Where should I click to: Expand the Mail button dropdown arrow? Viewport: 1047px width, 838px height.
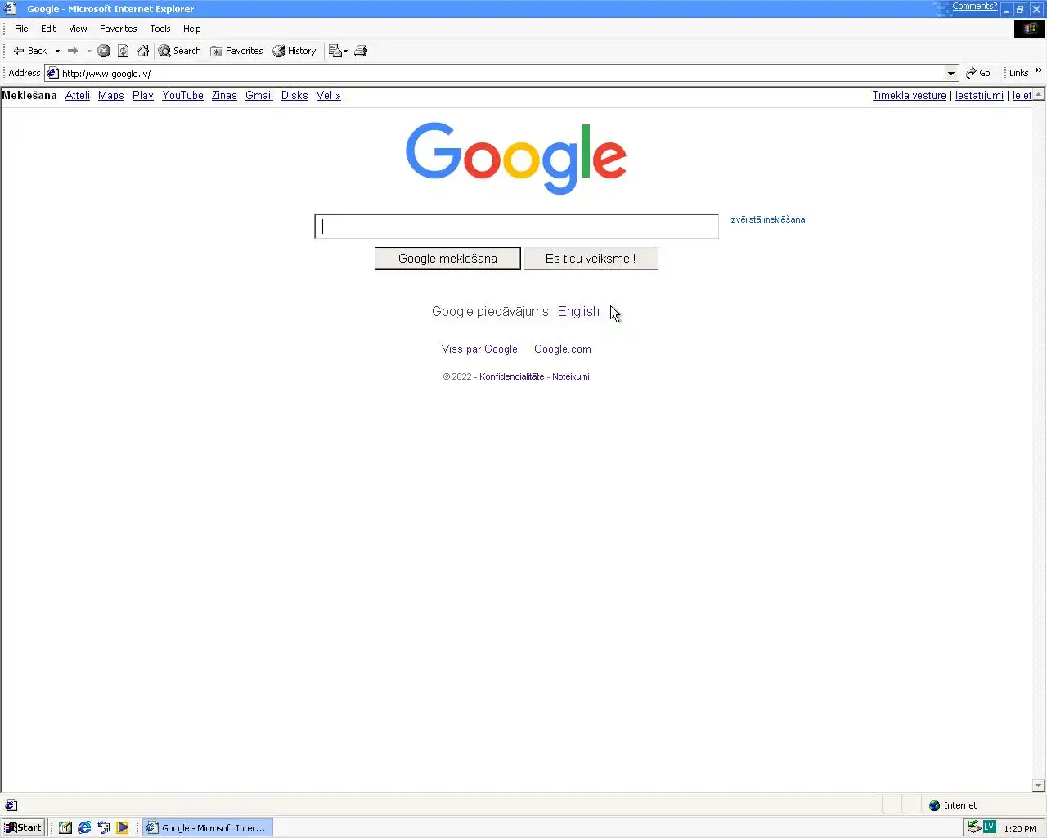[x=345, y=51]
